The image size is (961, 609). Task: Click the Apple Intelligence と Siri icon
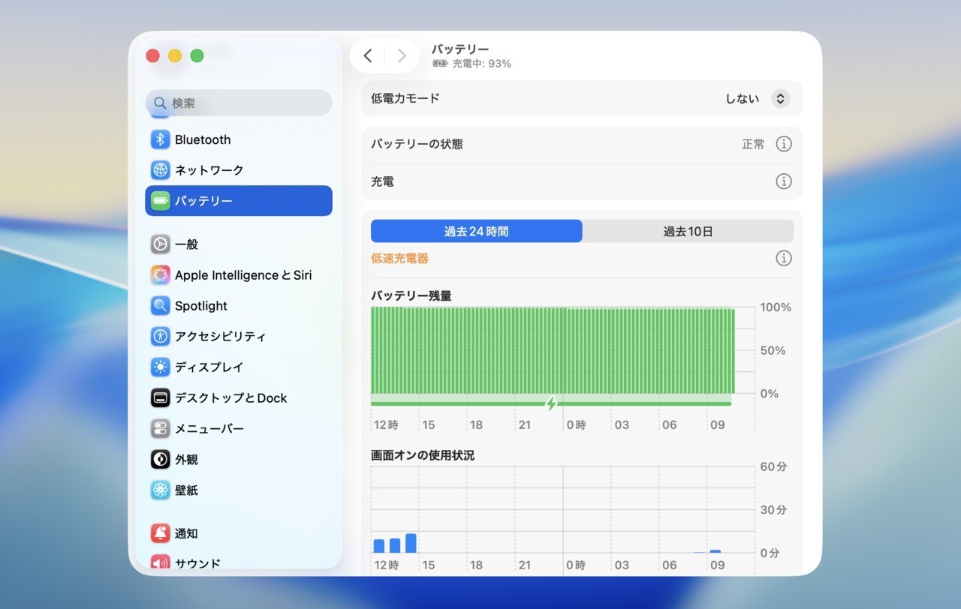coord(160,275)
